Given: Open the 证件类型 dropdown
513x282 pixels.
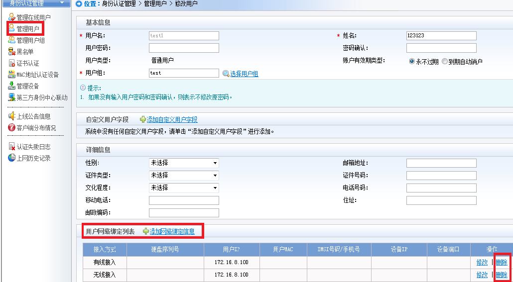Looking at the screenshot, I should coord(184,175).
